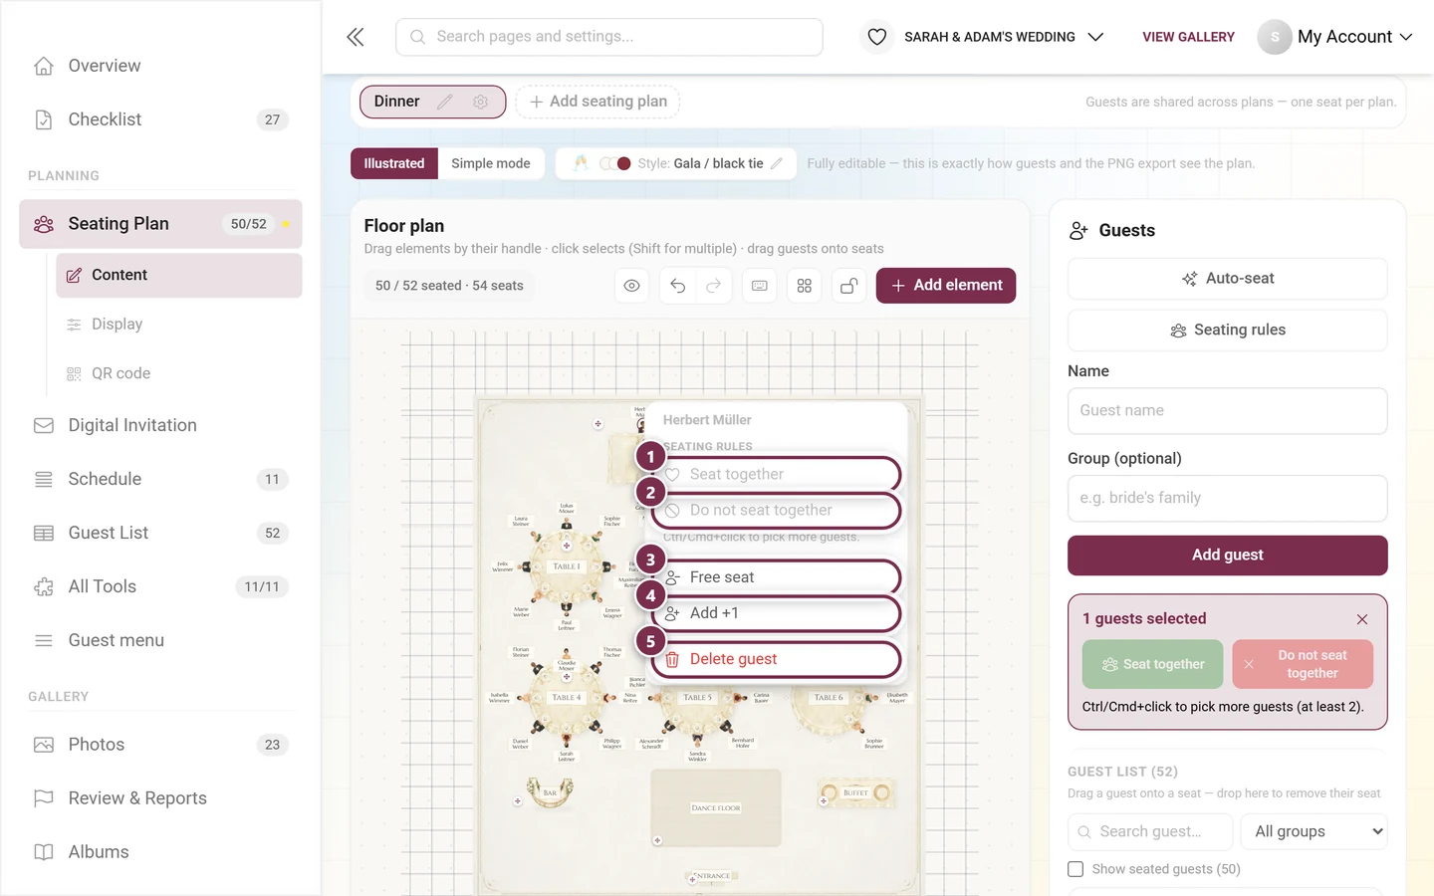
Task: Open the Checklist from the sidebar
Action: [x=160, y=119]
